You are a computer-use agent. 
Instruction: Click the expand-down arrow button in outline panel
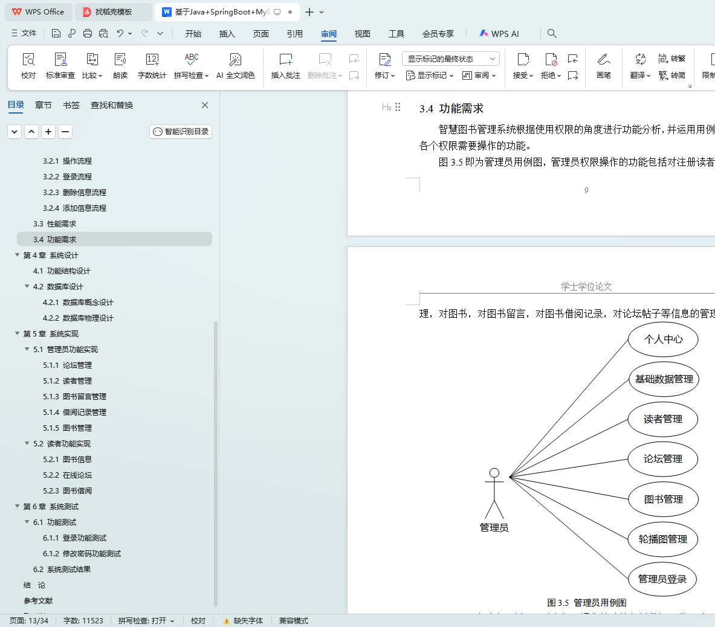point(15,132)
